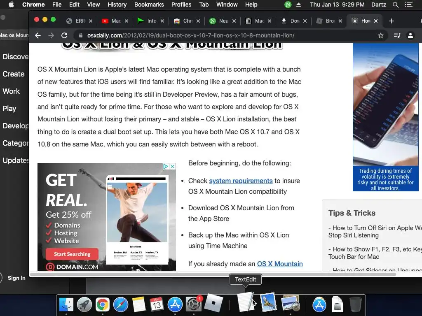The height and width of the screenshot is (316, 422).
Task: Close the Chr tab
Action: point(198,21)
